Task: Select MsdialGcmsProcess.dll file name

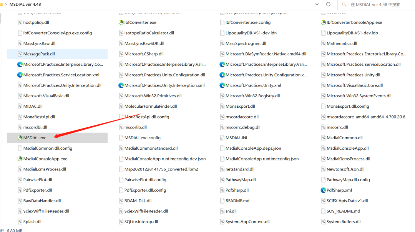Action: click(348, 159)
